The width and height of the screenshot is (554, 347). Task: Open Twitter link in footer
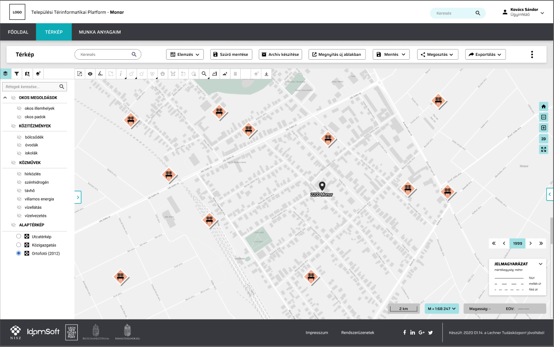[430, 332]
